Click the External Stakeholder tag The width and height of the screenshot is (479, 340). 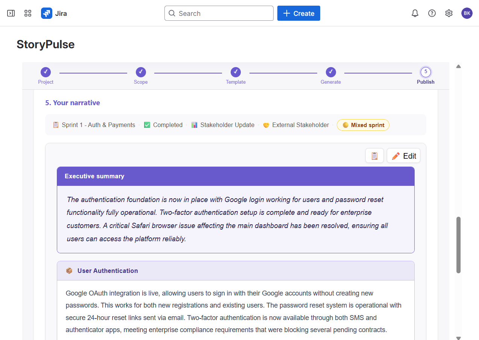pyautogui.click(x=296, y=125)
